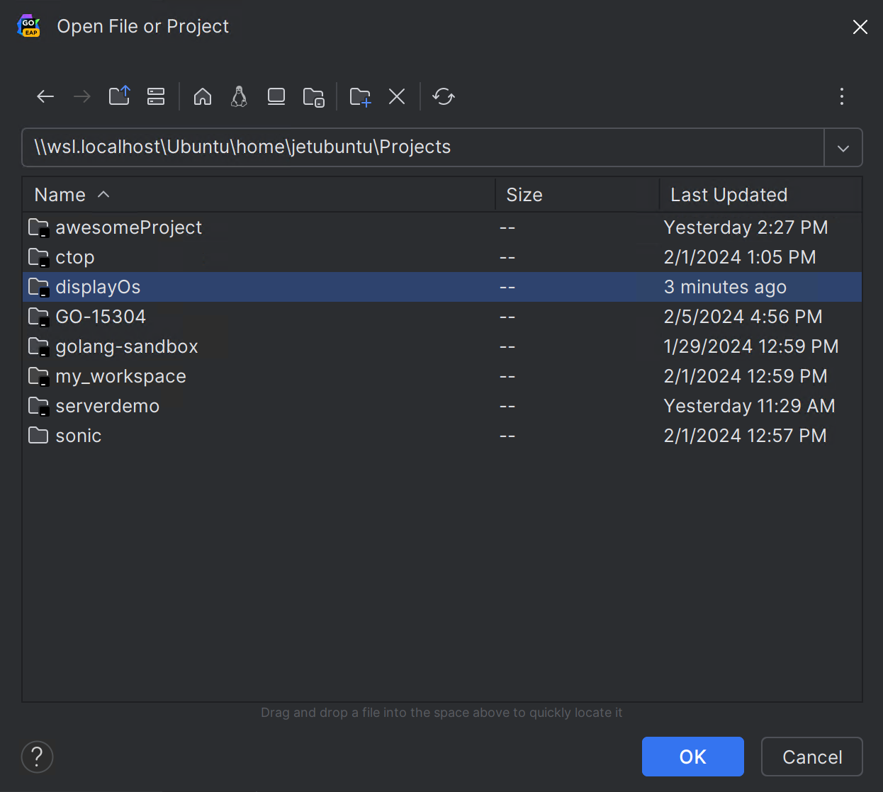Sort files by Size column
Screen dimensions: 883x792
coord(524,194)
